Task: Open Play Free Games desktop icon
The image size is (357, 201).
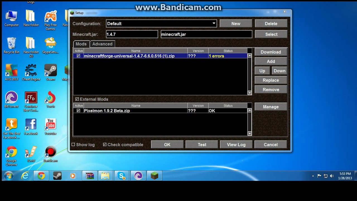Action: pos(50,20)
